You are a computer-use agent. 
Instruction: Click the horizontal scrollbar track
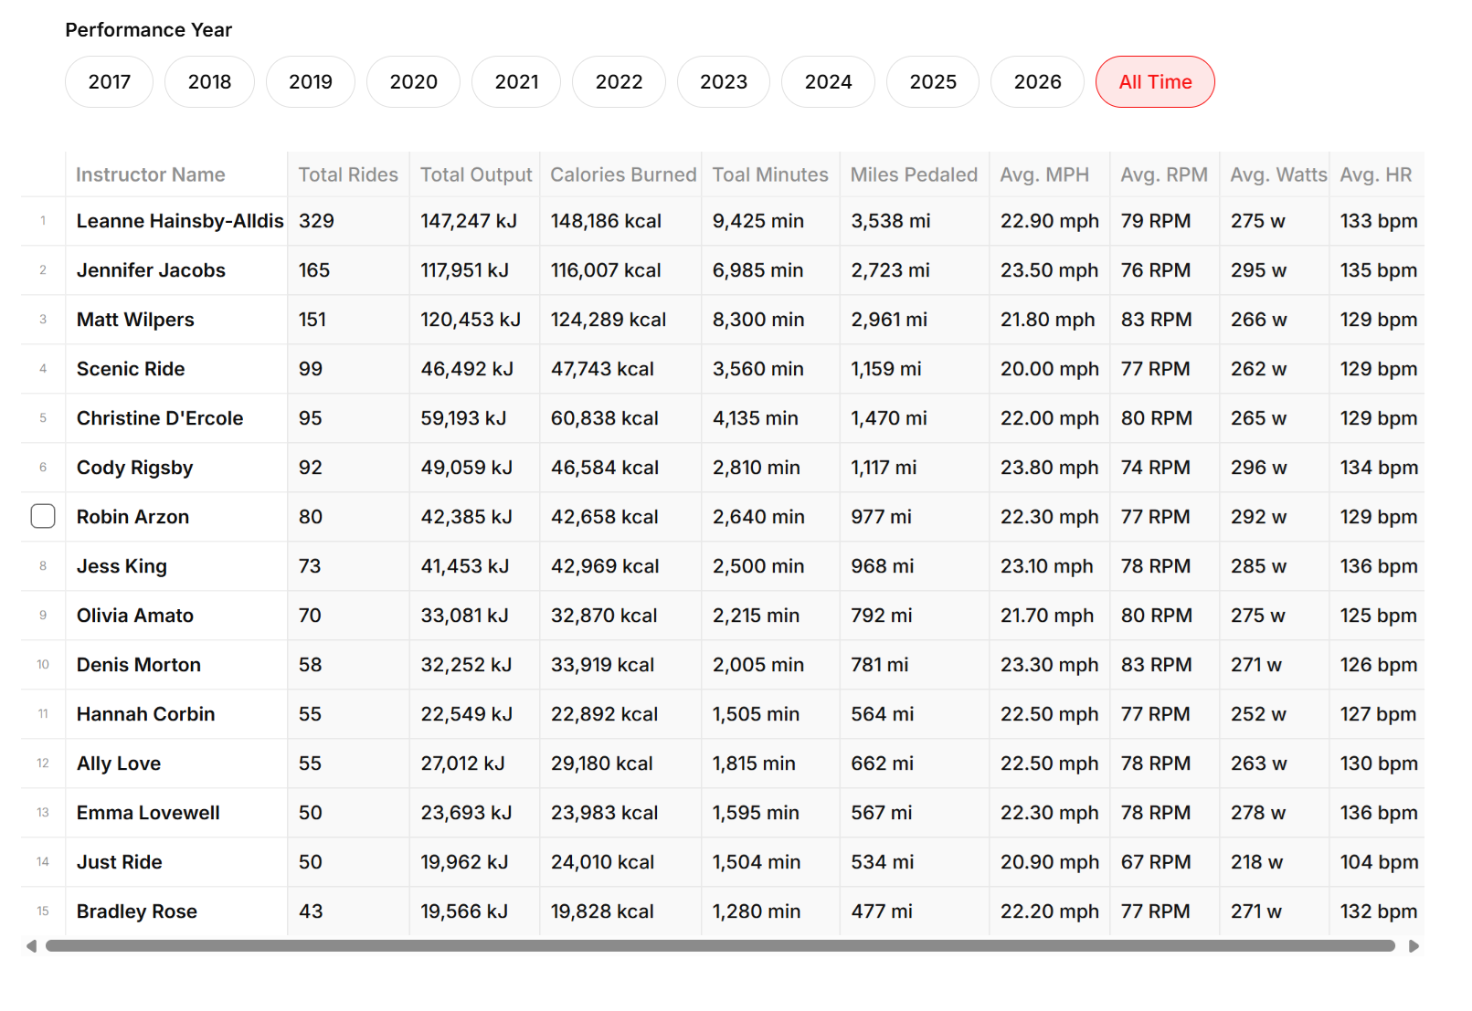[720, 946]
